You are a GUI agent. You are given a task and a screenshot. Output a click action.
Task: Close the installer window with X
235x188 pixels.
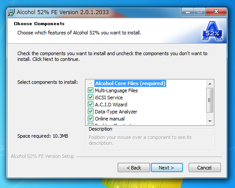[216, 12]
